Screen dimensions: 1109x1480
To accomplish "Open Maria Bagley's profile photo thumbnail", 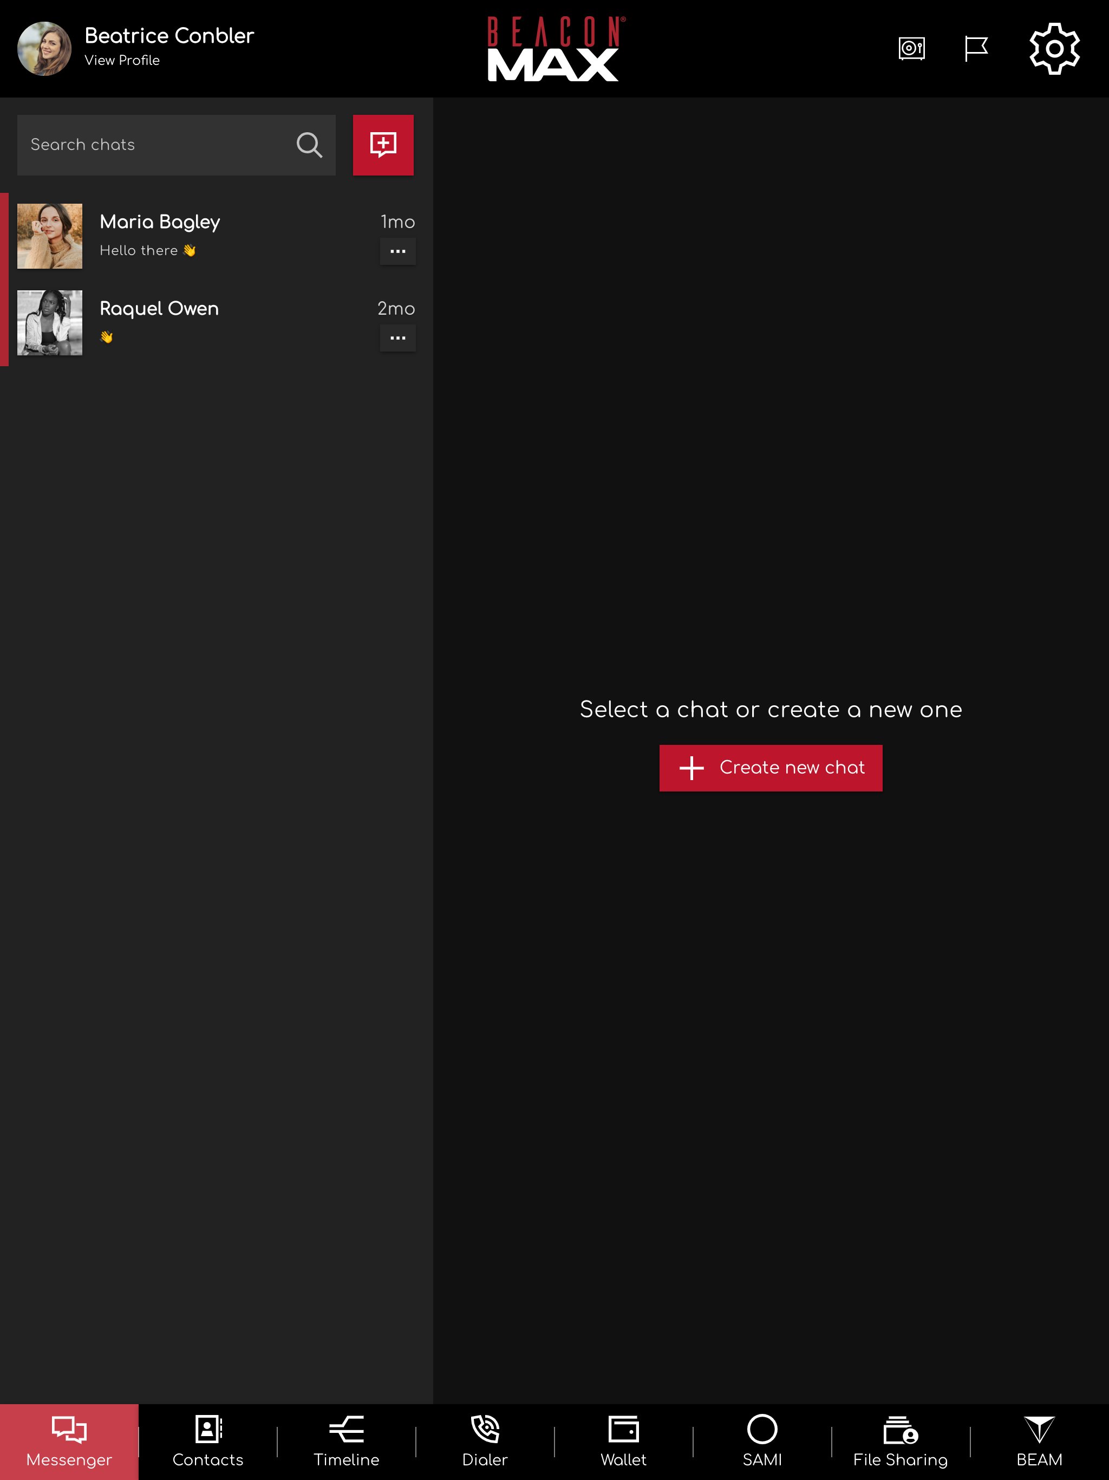I will [49, 236].
